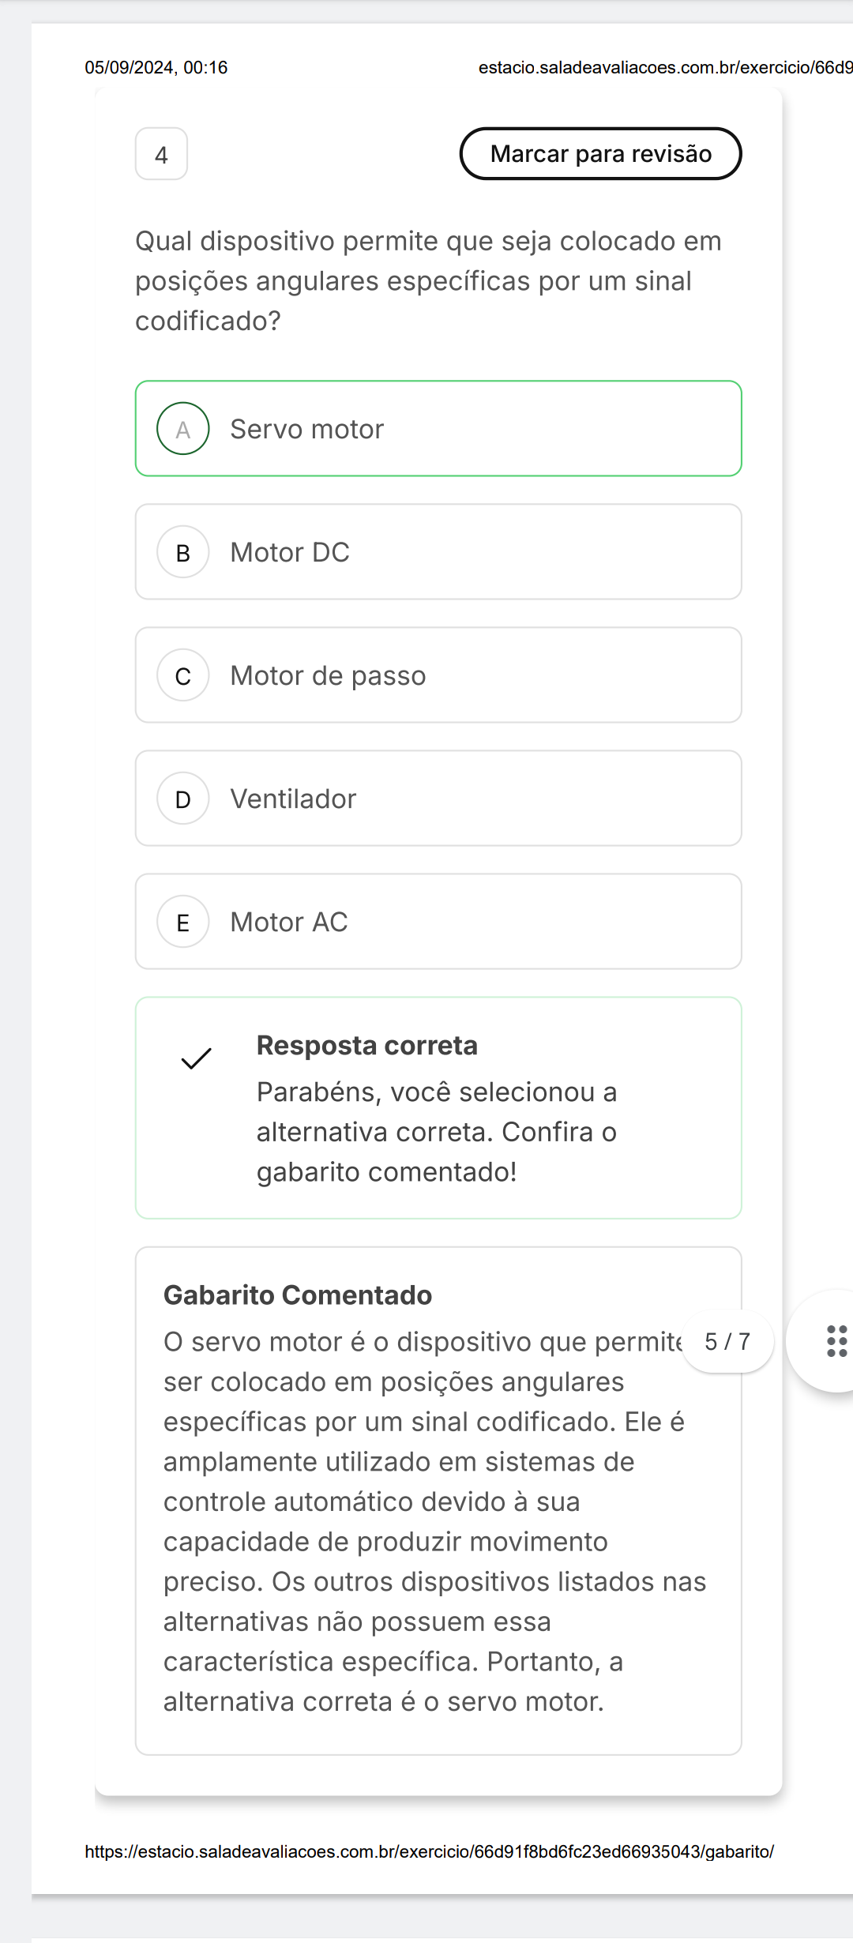Click the Gabarito Comentado heading
The width and height of the screenshot is (853, 1943).
(x=298, y=1295)
